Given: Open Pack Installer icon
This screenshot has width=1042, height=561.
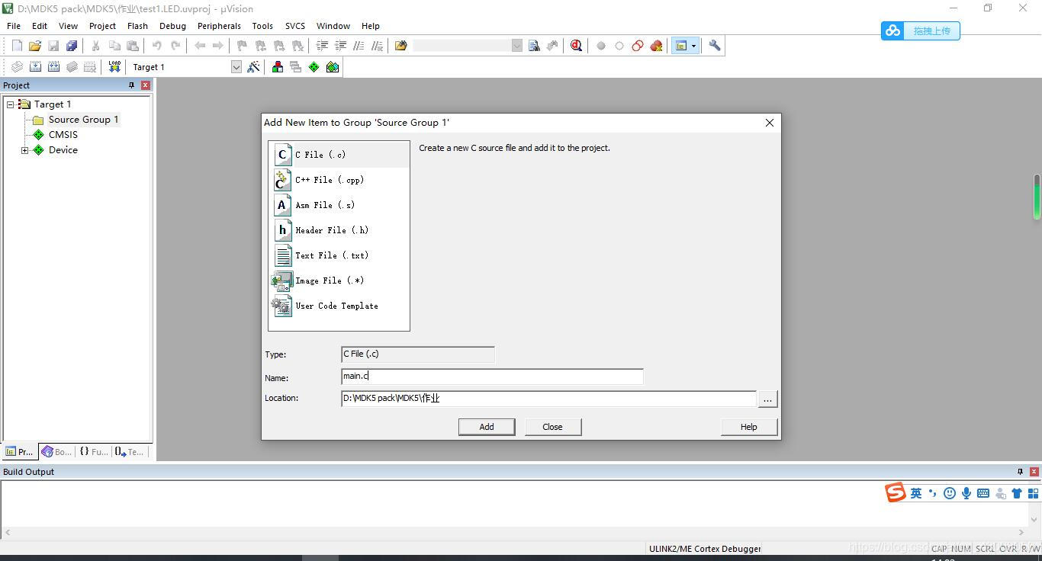Looking at the screenshot, I should click(333, 67).
